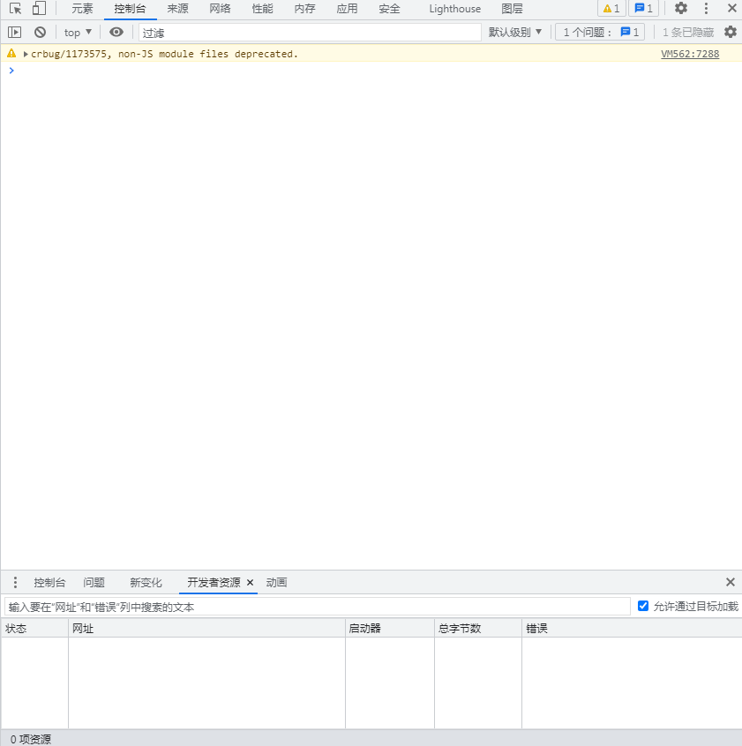Open console settings gear in console toolbar
Screen dimensions: 742x746
tap(731, 32)
